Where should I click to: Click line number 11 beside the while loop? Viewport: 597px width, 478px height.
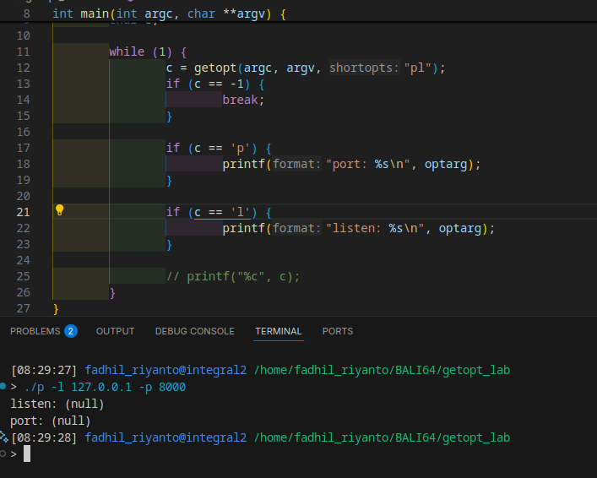click(23, 52)
